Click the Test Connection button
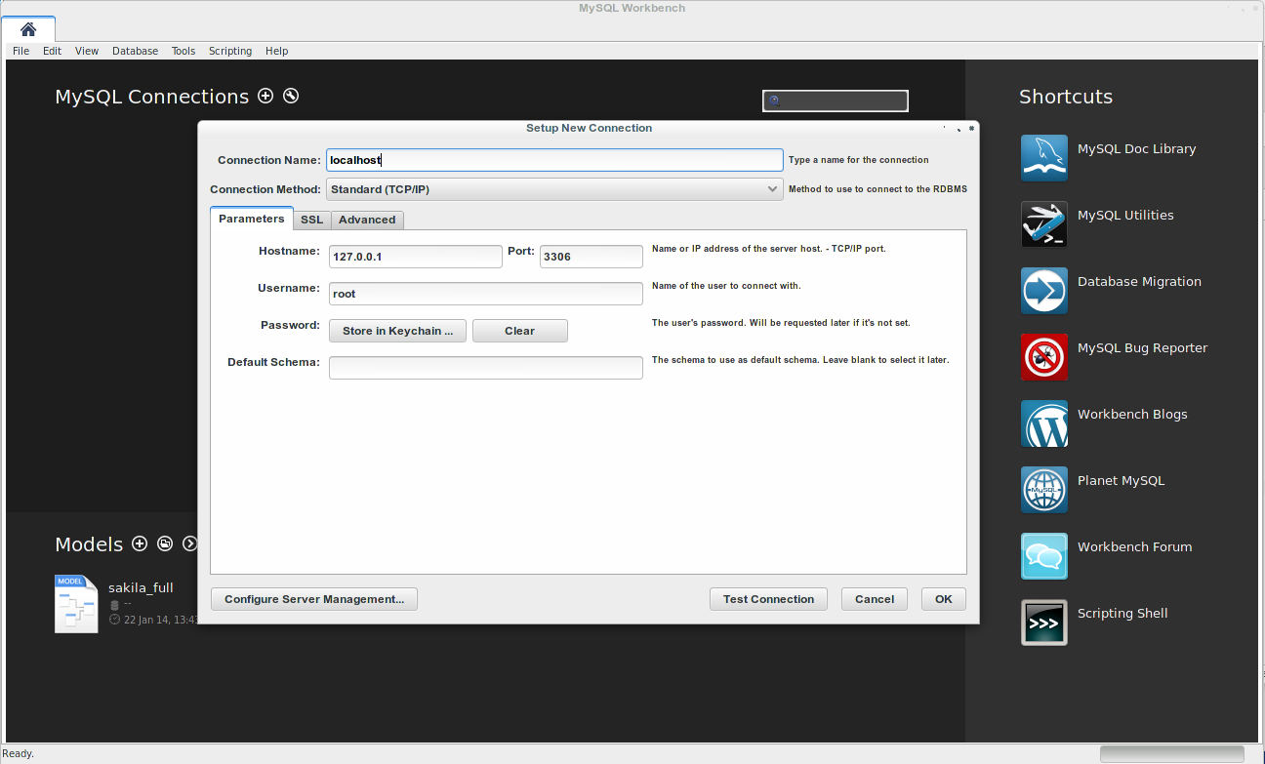 point(768,599)
